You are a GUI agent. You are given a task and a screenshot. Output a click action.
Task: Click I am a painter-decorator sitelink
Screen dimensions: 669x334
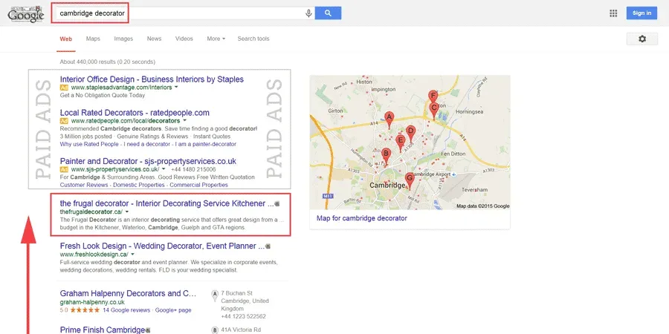point(206,145)
